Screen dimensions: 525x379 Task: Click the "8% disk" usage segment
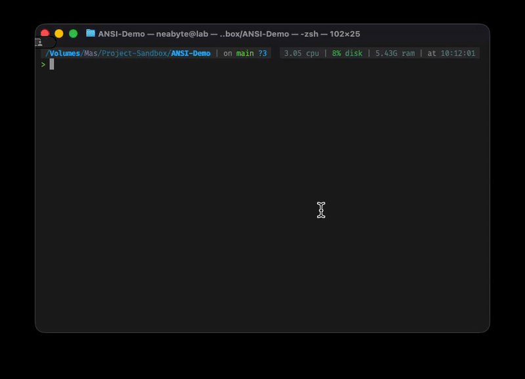[346, 53]
